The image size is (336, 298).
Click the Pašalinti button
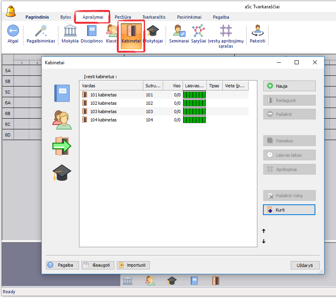pos(289,114)
